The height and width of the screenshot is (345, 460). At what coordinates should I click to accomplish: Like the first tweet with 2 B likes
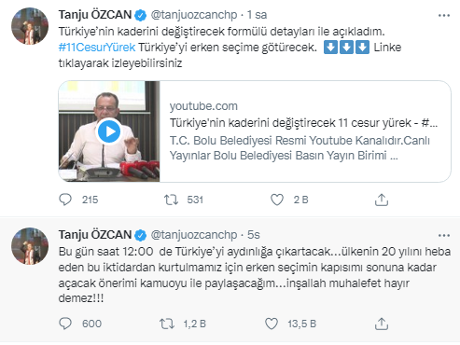(277, 200)
